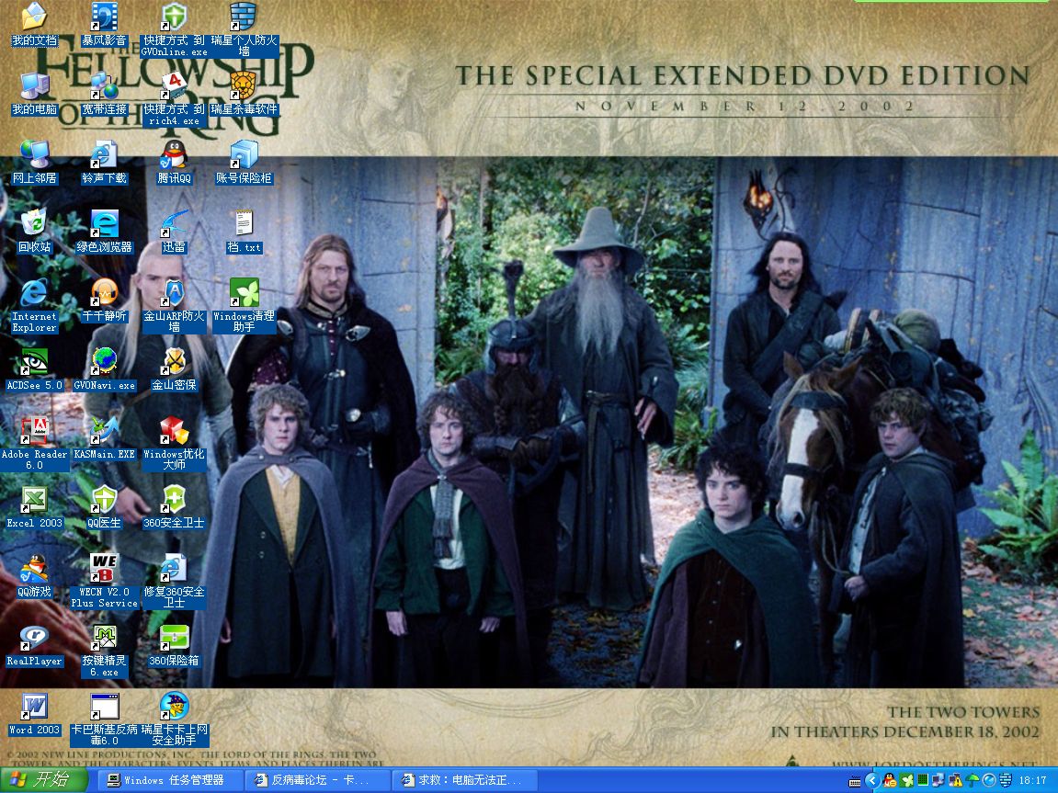This screenshot has height=793, width=1058.
Task: Open 我的电脑 desktop icon
Action: 34,94
